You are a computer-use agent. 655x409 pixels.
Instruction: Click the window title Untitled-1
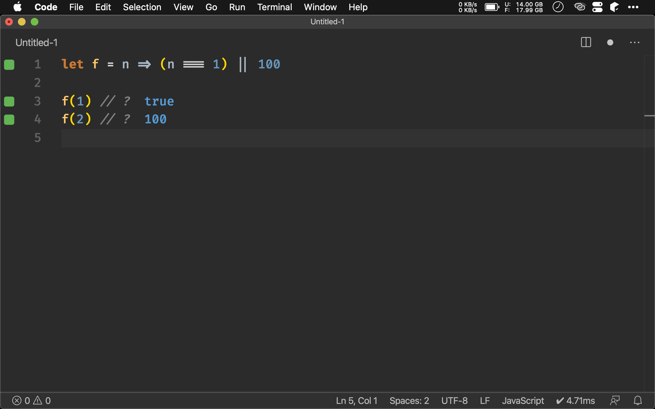point(327,22)
